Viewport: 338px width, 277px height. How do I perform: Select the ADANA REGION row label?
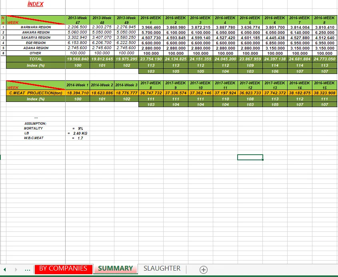(x=36, y=48)
